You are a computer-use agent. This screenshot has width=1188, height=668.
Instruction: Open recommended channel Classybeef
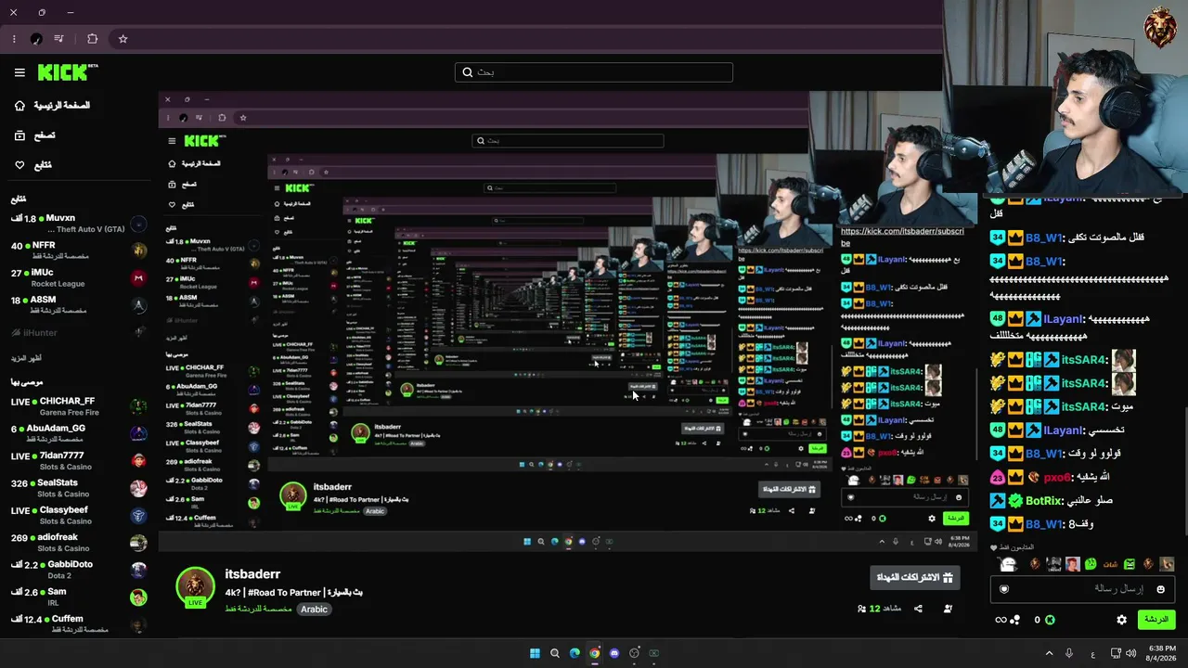pos(79,515)
